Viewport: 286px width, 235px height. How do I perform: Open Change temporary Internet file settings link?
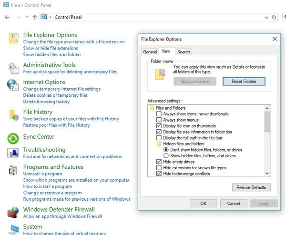61,89
